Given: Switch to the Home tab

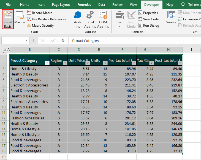Looking at the screenshot, I should (x=25, y=5).
